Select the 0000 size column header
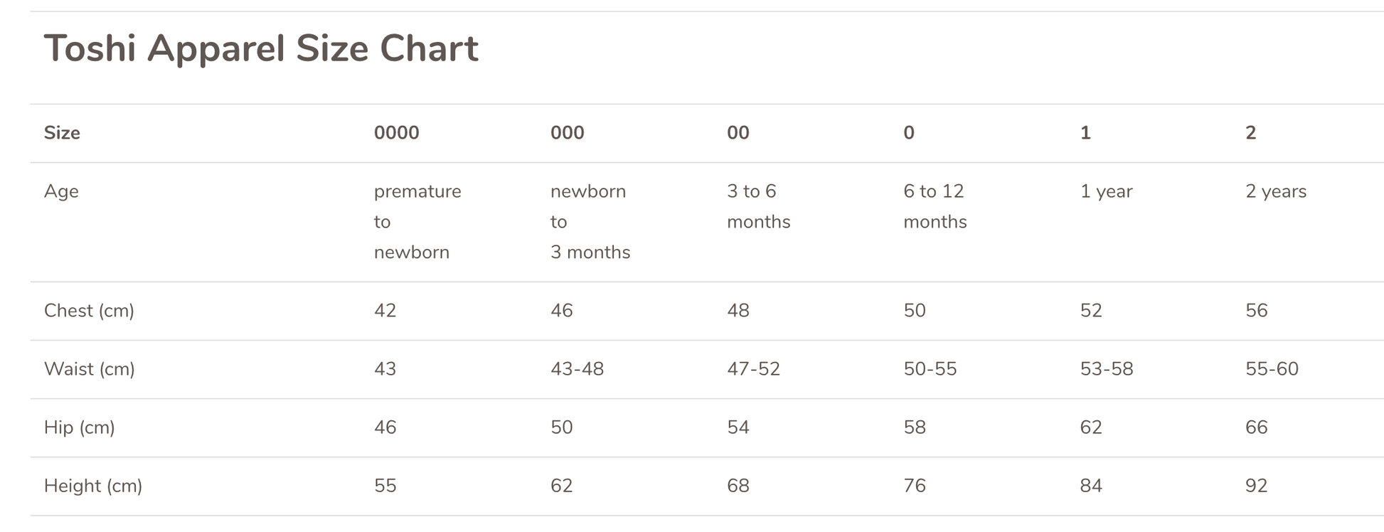Screen dimensions: 1384x532 396,133
